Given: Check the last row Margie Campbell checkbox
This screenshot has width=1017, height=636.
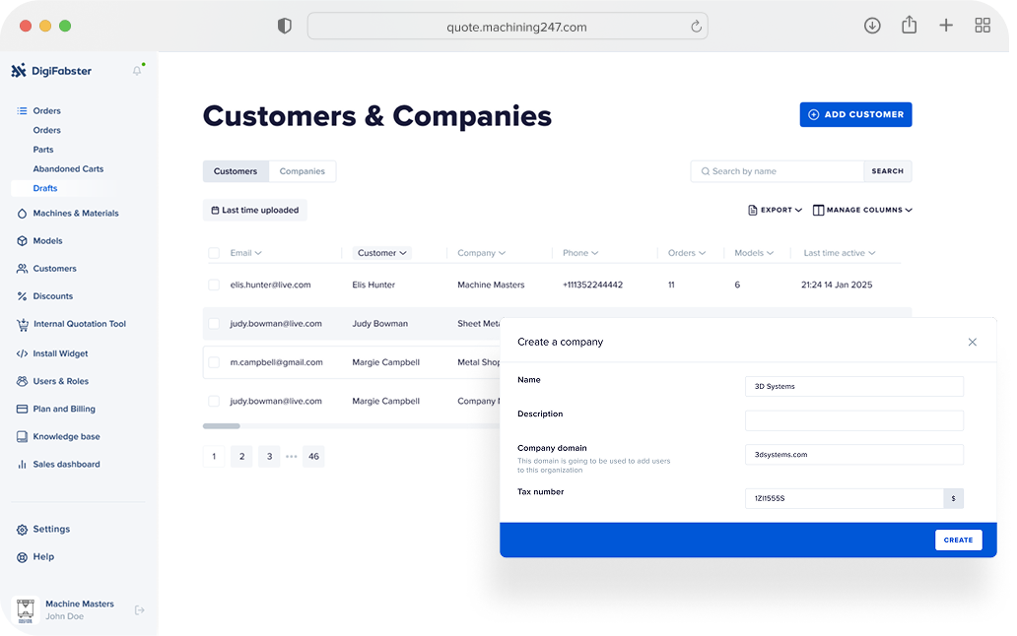Looking at the screenshot, I should click(x=214, y=402).
